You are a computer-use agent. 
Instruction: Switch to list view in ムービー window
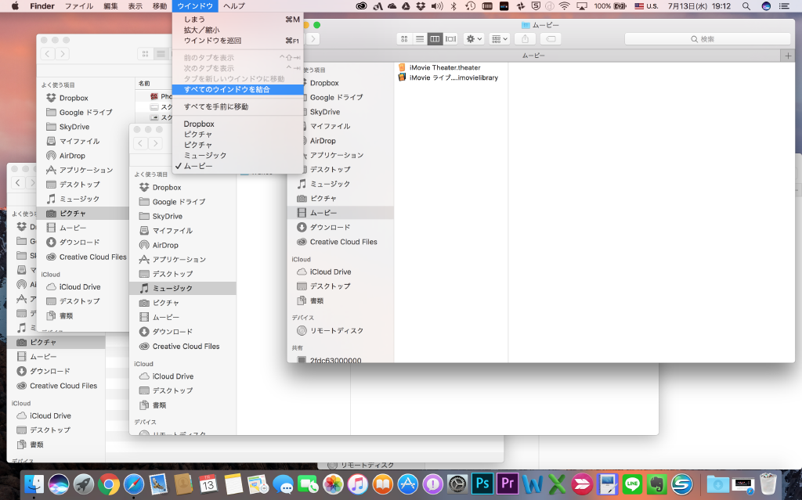[x=419, y=38]
